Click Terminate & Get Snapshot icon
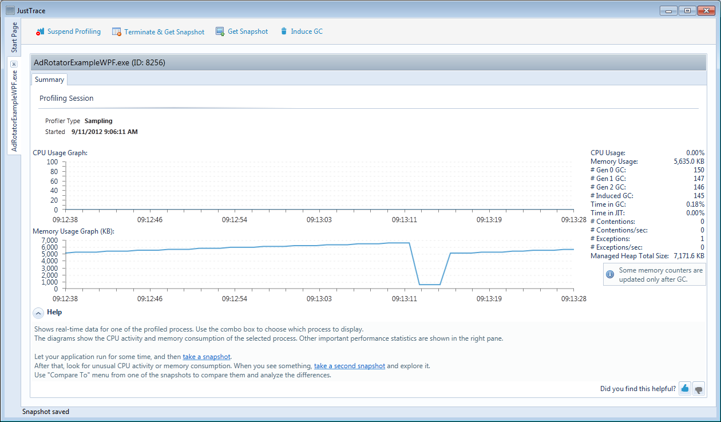Image resolution: width=721 pixels, height=422 pixels. click(117, 32)
